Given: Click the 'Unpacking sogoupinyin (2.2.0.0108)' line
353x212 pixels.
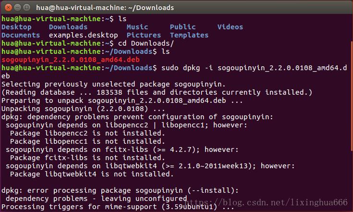Looking at the screenshot, I should (83, 109).
